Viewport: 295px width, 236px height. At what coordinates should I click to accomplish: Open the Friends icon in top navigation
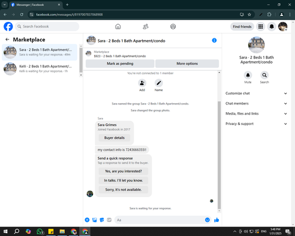[x=146, y=27]
